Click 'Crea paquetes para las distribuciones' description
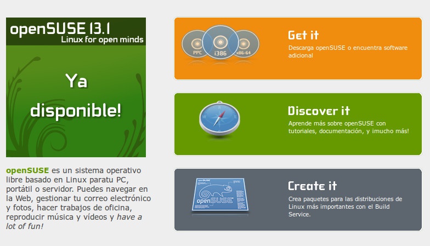The image size is (430, 246). [x=345, y=199]
